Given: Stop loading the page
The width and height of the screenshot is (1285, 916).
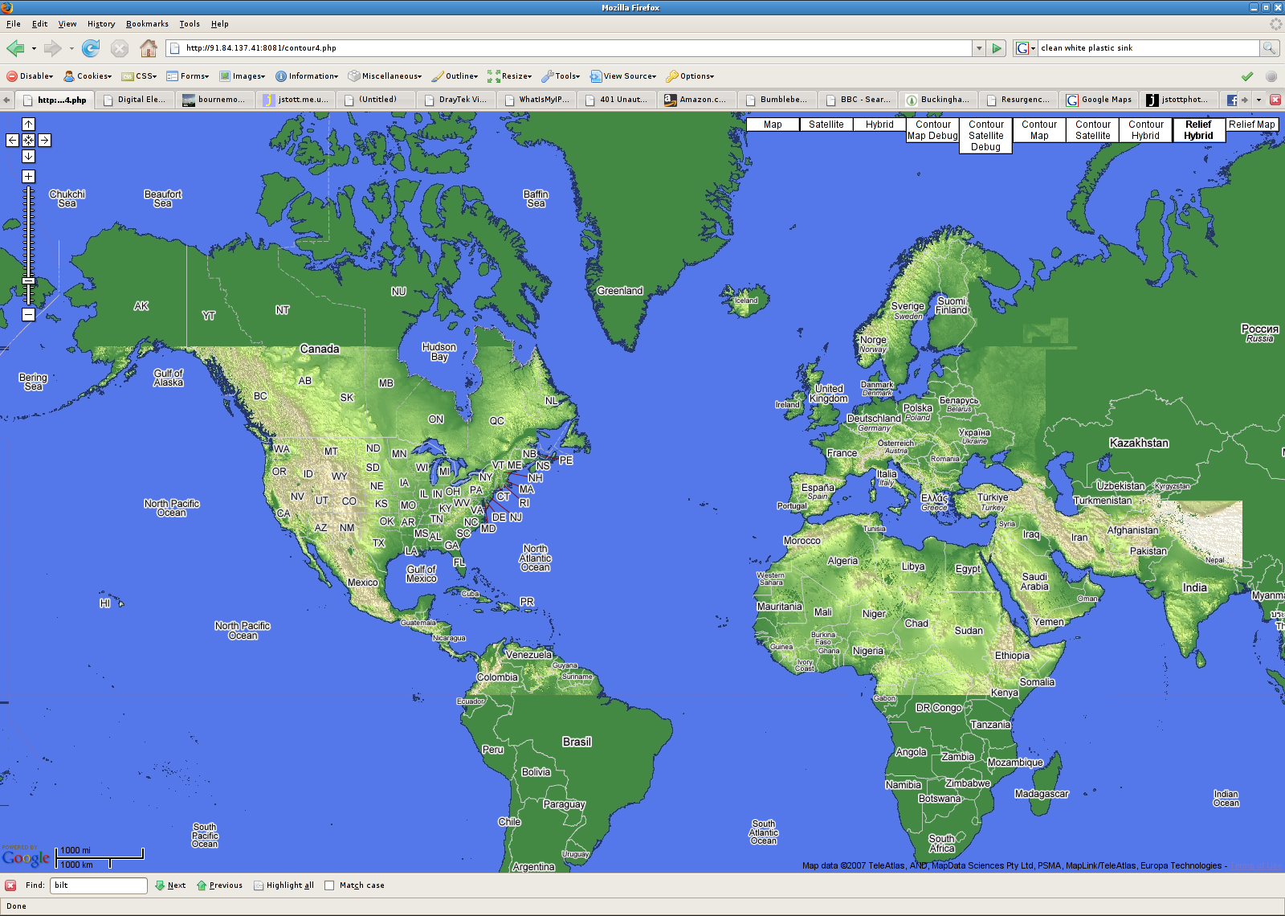Looking at the screenshot, I should [120, 48].
